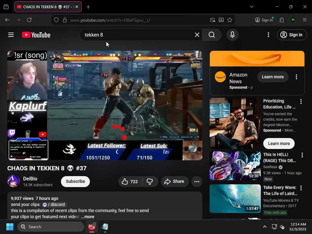Click the Amazon logo in ad
The height and width of the screenshot is (234, 312).
pos(220,77)
